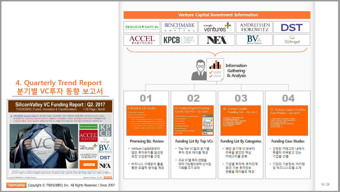Click the SiliconValley VC Funding Report Q2. 2017 title

click(60, 105)
